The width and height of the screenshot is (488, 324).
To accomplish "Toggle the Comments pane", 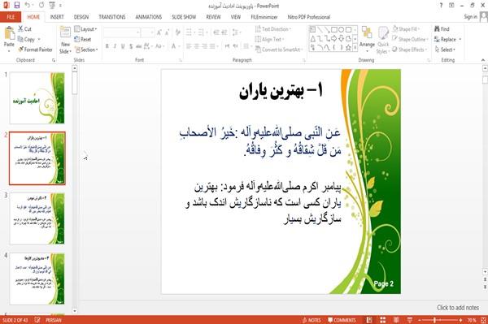I will click(342, 320).
